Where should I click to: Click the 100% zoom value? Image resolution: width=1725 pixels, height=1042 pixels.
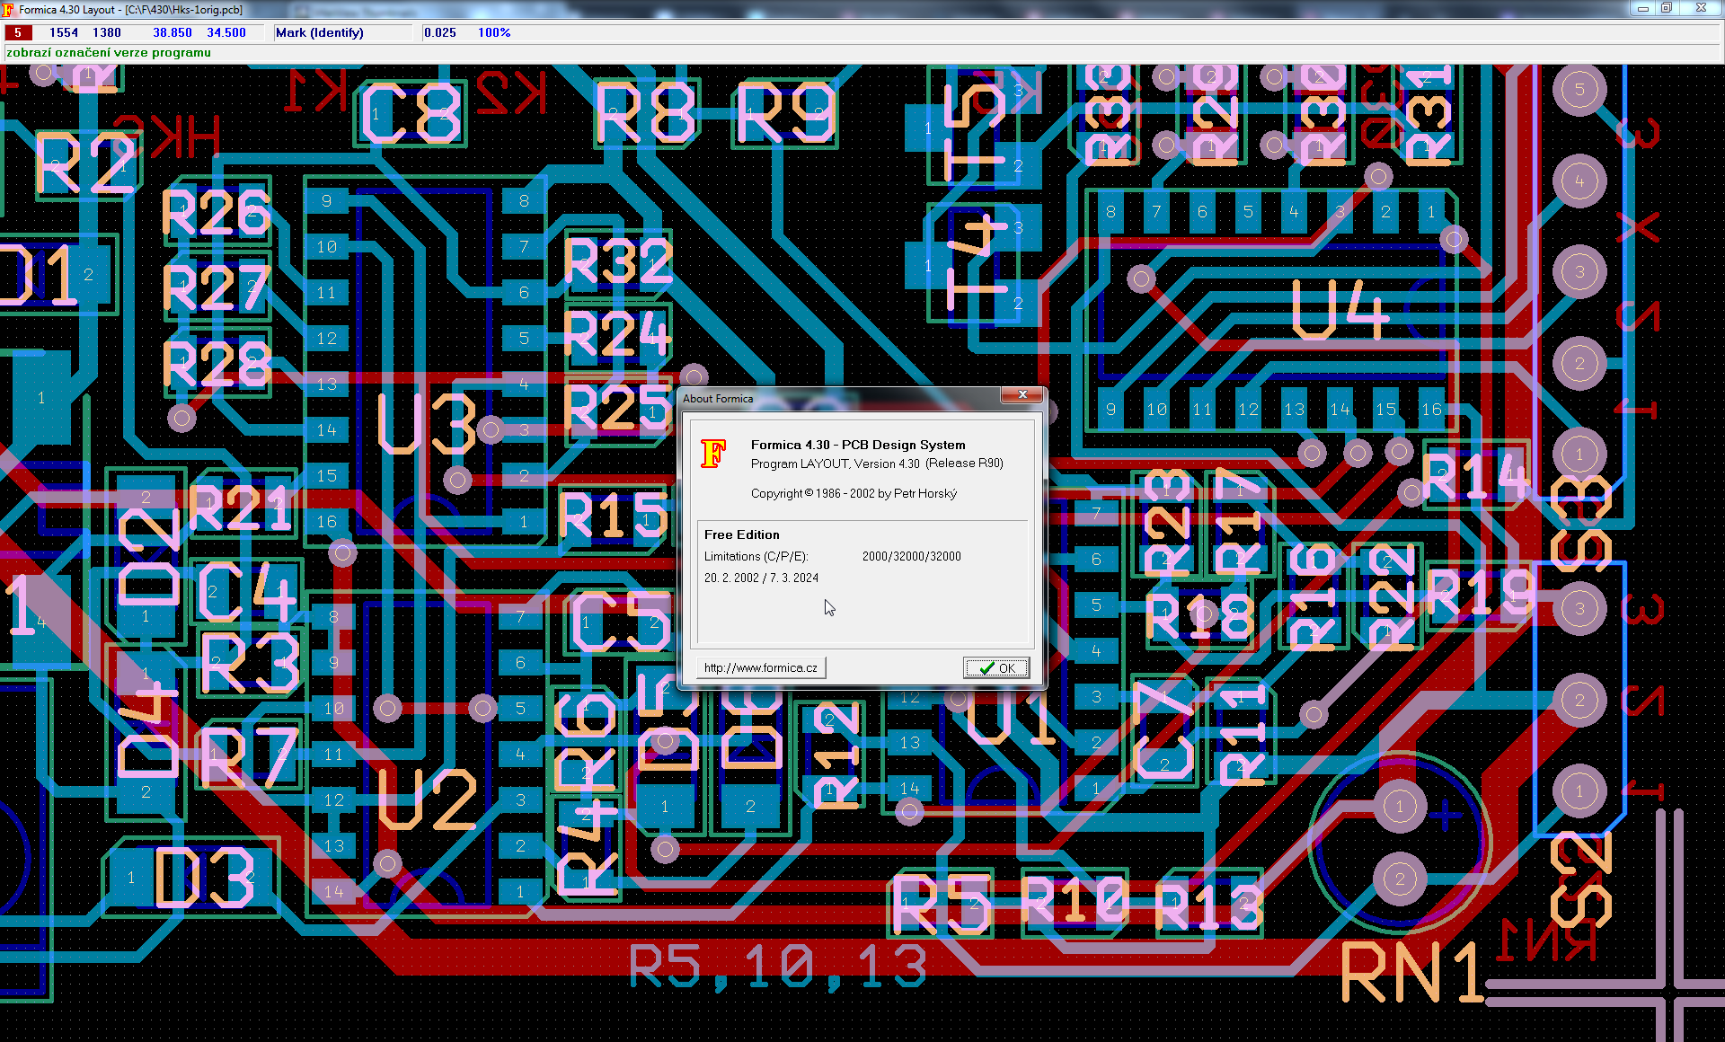point(494,32)
